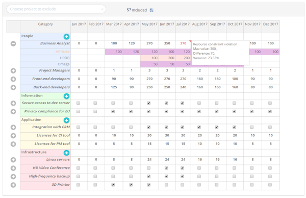The height and width of the screenshot is (198, 306).
Task: Check HD Video Conference Feb 2017
Action: (95, 168)
